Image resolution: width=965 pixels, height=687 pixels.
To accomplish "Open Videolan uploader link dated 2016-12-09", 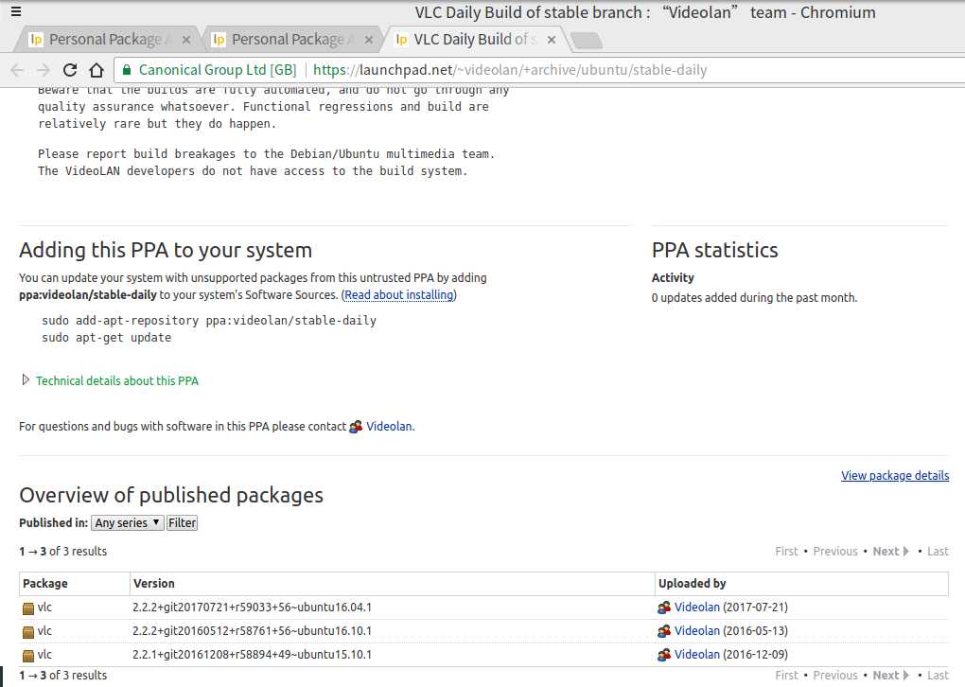I will [696, 655].
